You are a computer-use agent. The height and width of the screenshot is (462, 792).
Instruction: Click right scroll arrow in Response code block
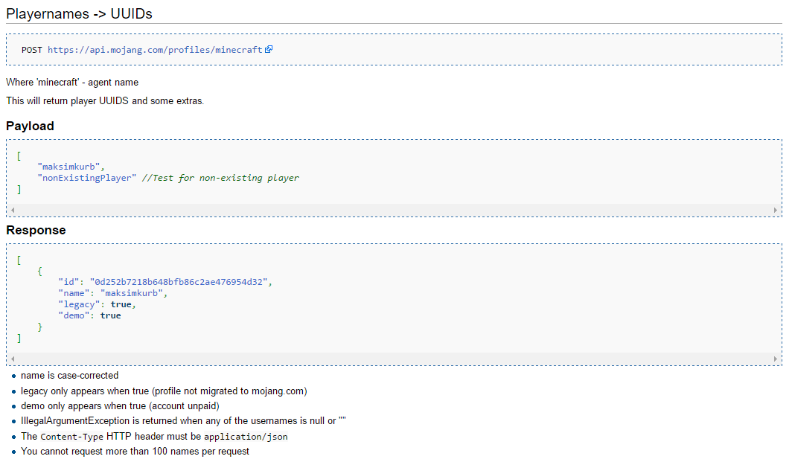776,359
